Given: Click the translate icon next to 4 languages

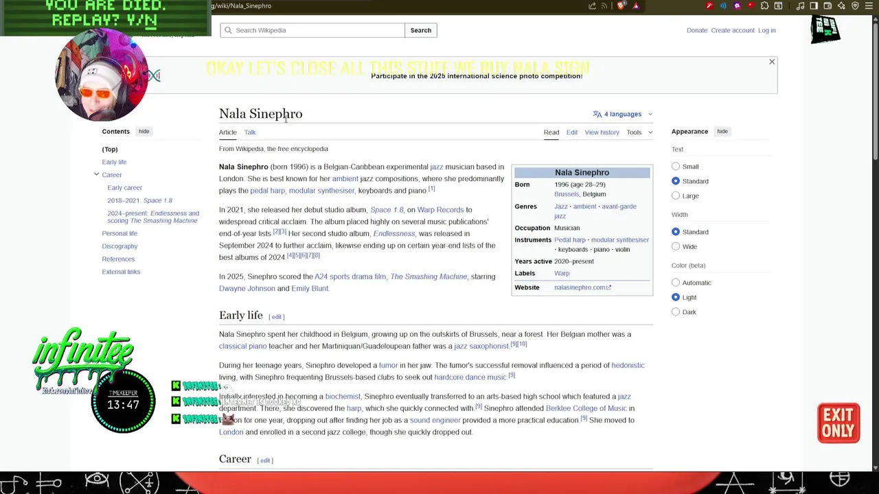Looking at the screenshot, I should [597, 114].
